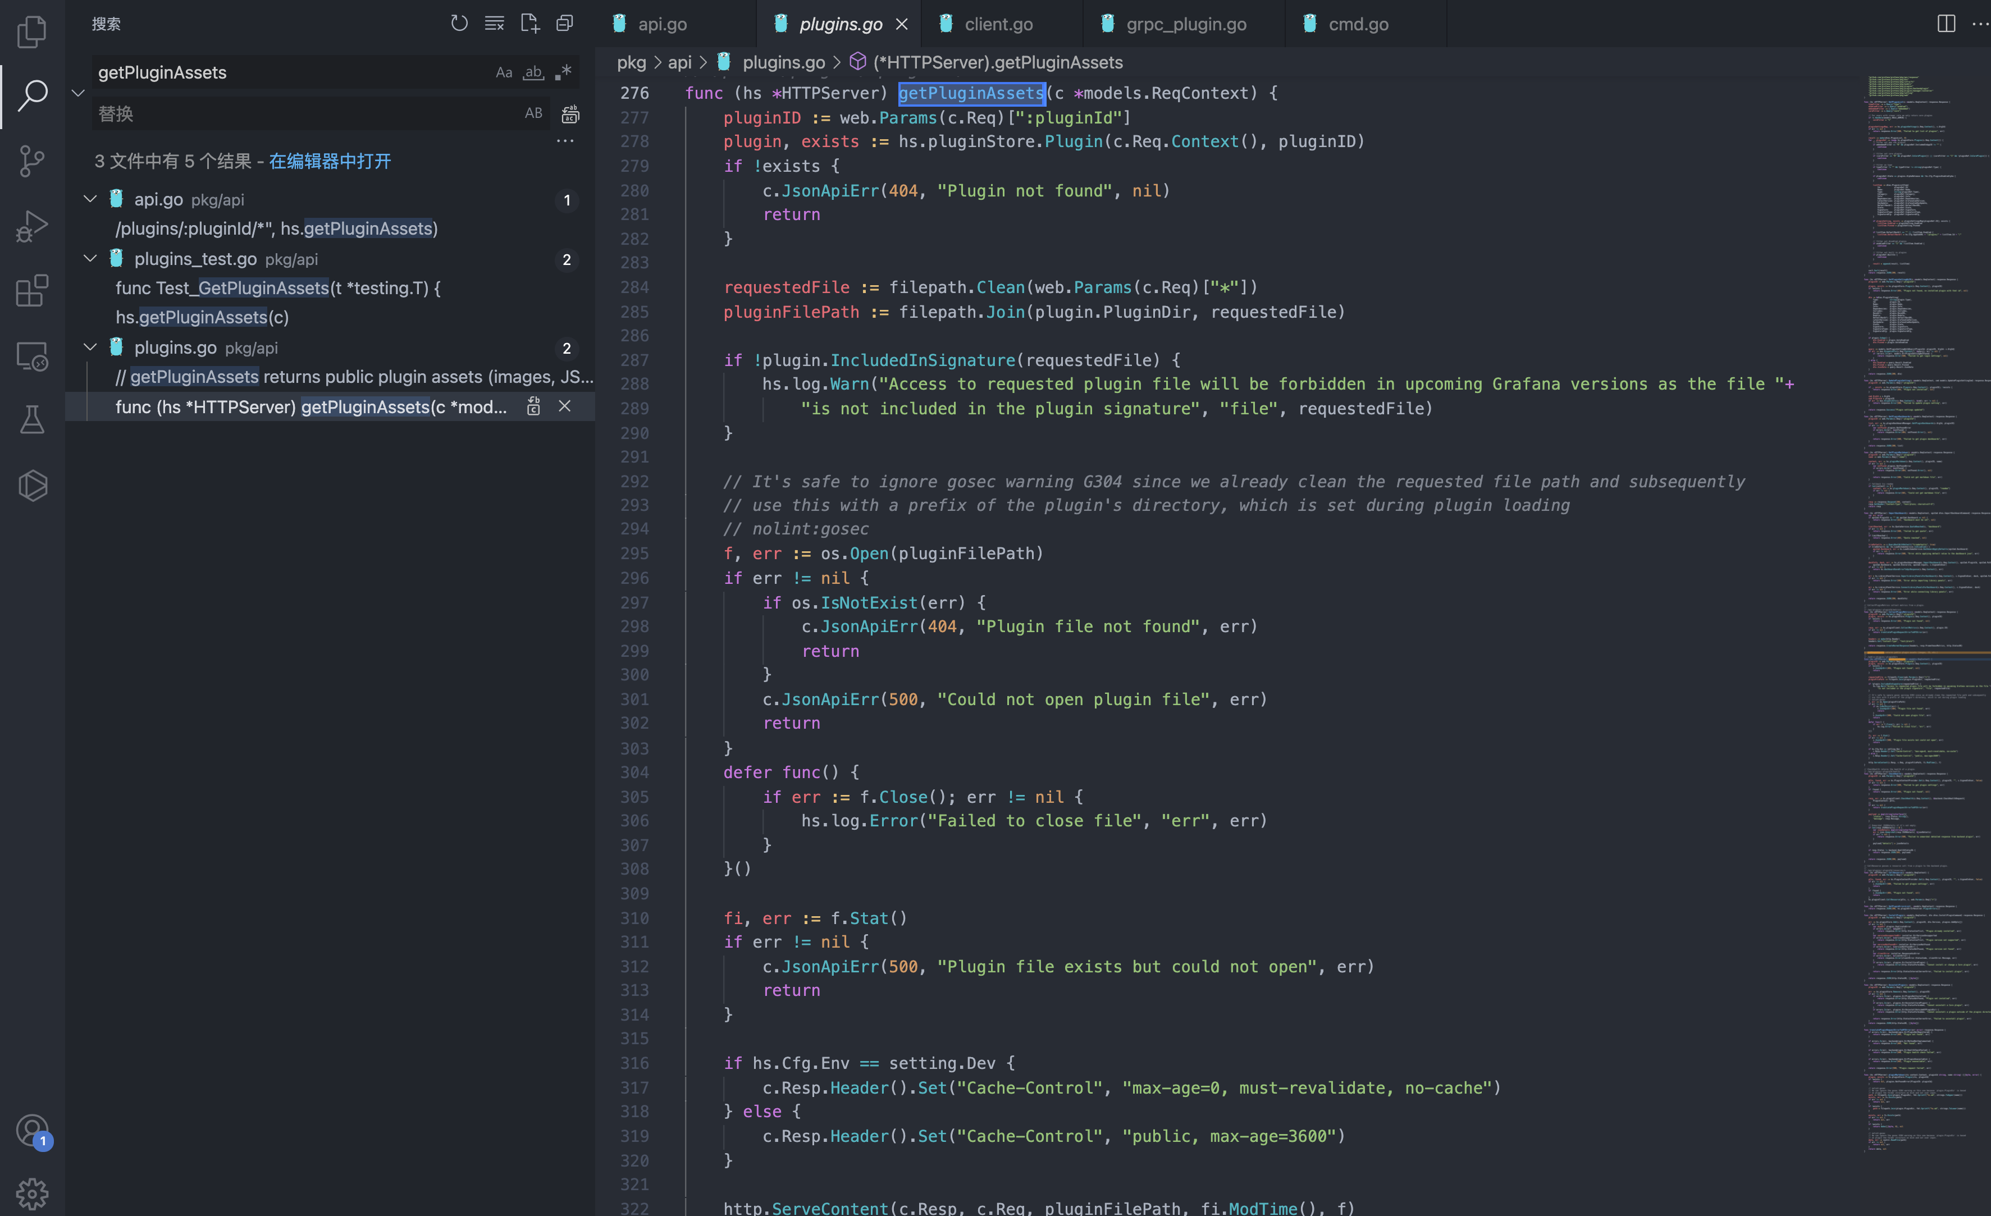This screenshot has width=1991, height=1216.
Task: Toggle Match Whole Word option
Action: (x=533, y=73)
